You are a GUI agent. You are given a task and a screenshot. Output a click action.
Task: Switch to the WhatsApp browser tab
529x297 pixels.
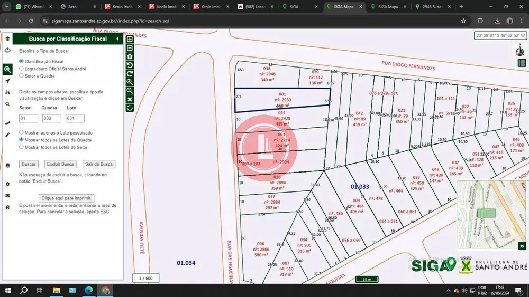(x=34, y=7)
